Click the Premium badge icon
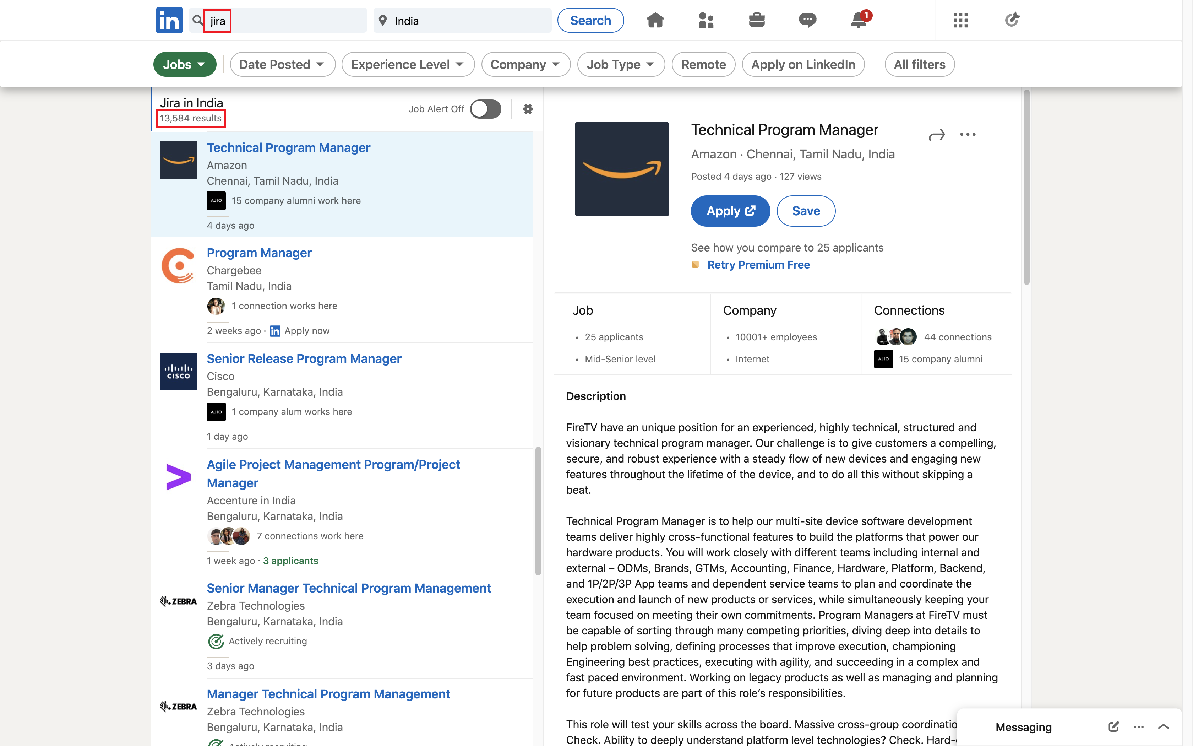 [695, 264]
